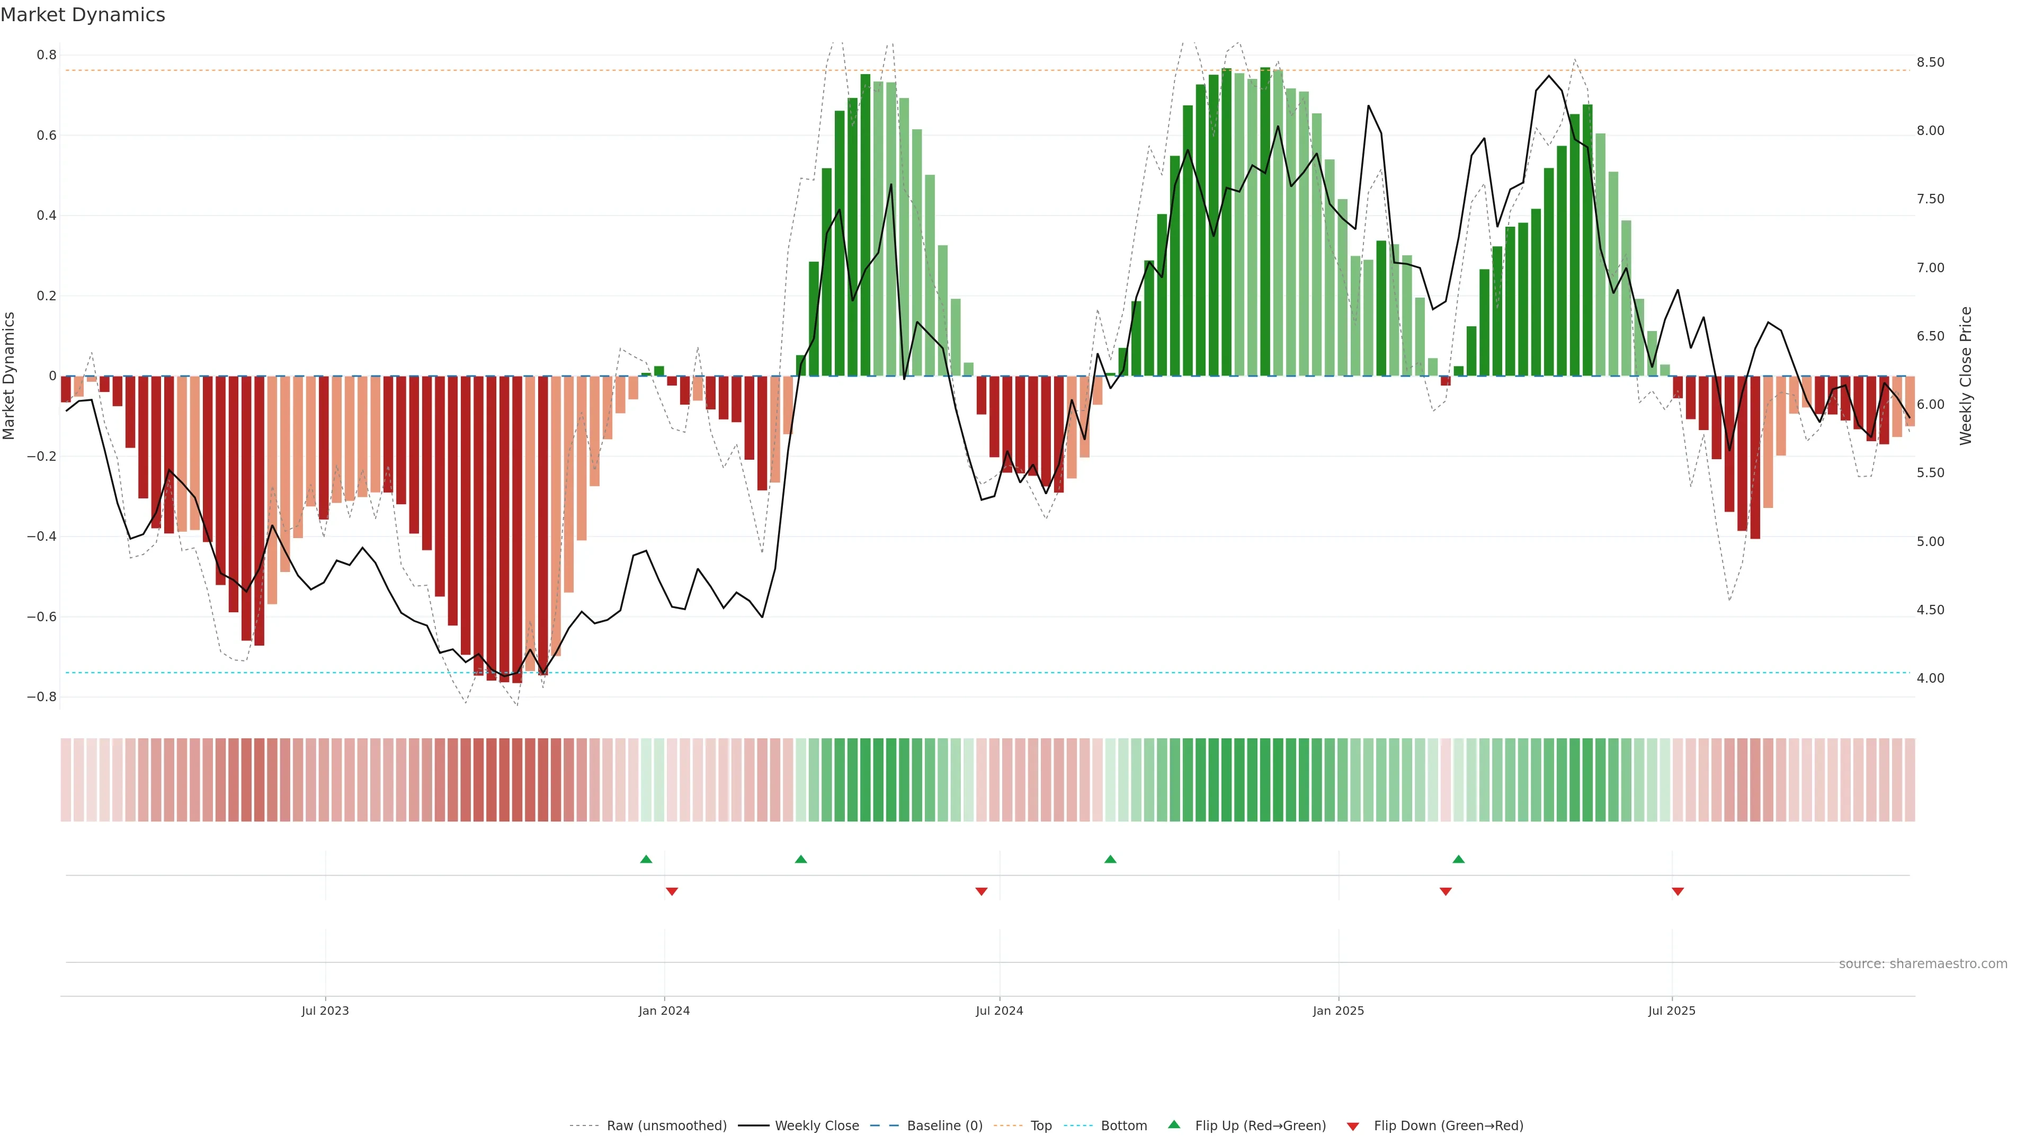This screenshot has width=2034, height=1144.
Task: Click the red Flip Down marker between Jan and Jul 2025
Action: [1446, 891]
